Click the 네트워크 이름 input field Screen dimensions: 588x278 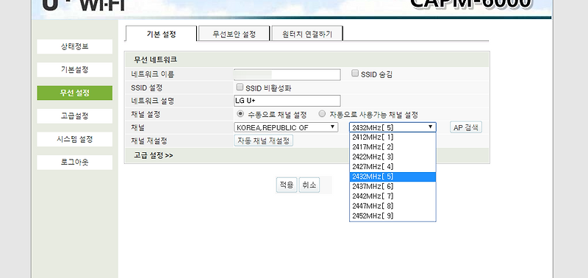point(287,75)
